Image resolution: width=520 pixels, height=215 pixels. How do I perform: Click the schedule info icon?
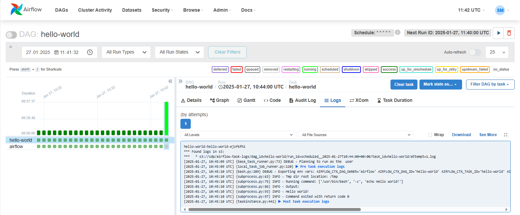397,33
